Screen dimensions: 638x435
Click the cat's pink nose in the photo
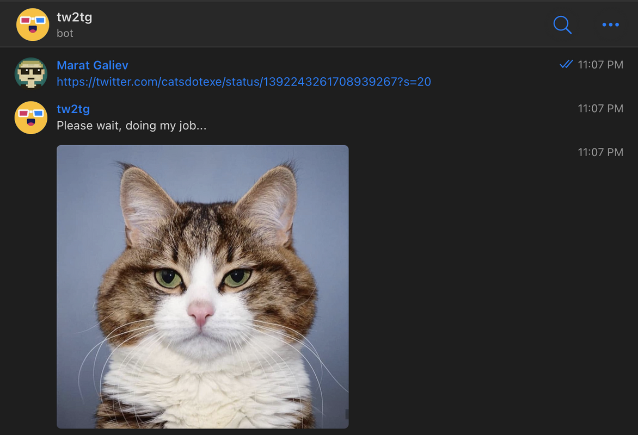pos(200,313)
